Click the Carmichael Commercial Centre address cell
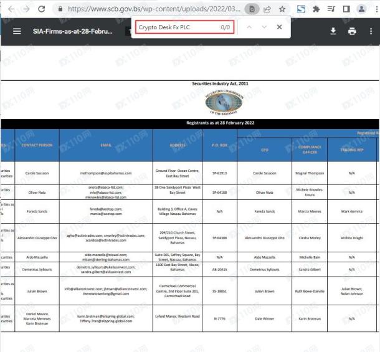This screenshot has width=380, height=352. [178, 291]
